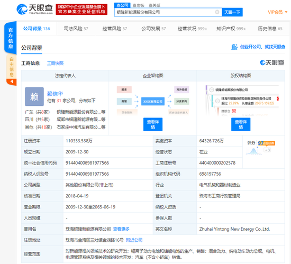
Task: Click 查看详情 under 股权结构图
Action: pyautogui.click(x=241, y=124)
